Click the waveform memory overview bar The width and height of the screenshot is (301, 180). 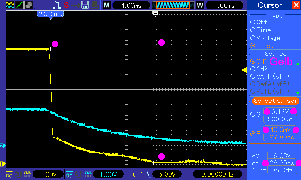[x=173, y=5]
